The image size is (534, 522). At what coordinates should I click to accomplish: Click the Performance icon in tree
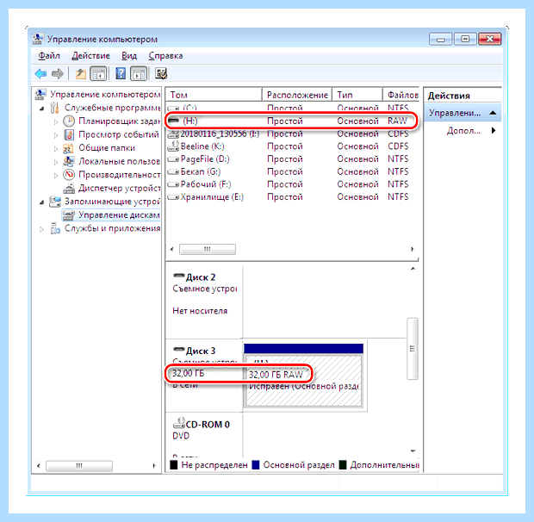69,175
